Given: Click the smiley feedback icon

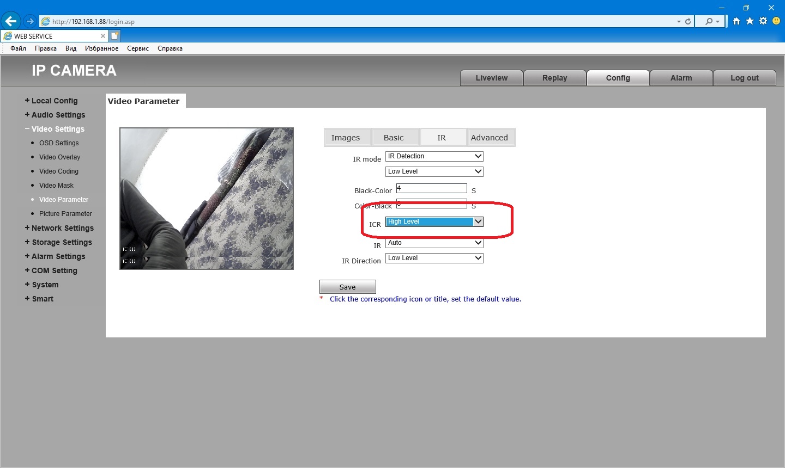Looking at the screenshot, I should [776, 21].
